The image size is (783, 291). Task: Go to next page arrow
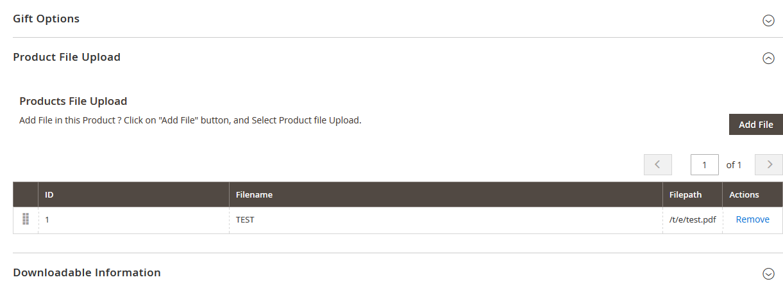click(769, 164)
